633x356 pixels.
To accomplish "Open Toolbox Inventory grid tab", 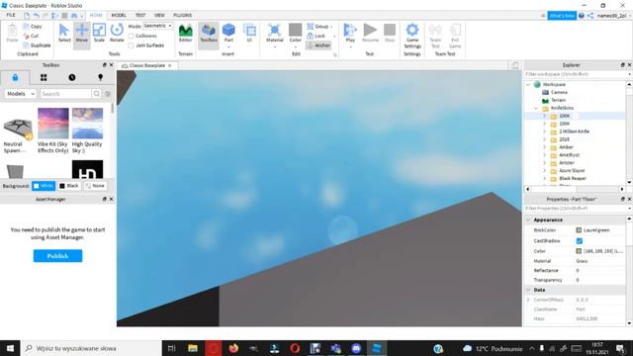I will pyautogui.click(x=44, y=77).
